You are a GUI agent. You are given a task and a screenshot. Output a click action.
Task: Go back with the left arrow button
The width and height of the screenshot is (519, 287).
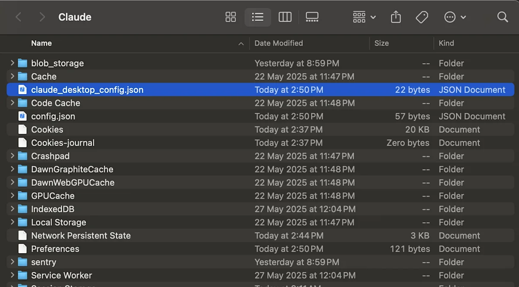point(18,17)
